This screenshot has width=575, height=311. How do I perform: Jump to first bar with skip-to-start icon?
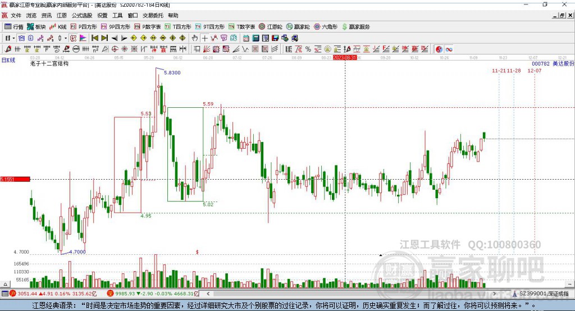click(x=94, y=38)
